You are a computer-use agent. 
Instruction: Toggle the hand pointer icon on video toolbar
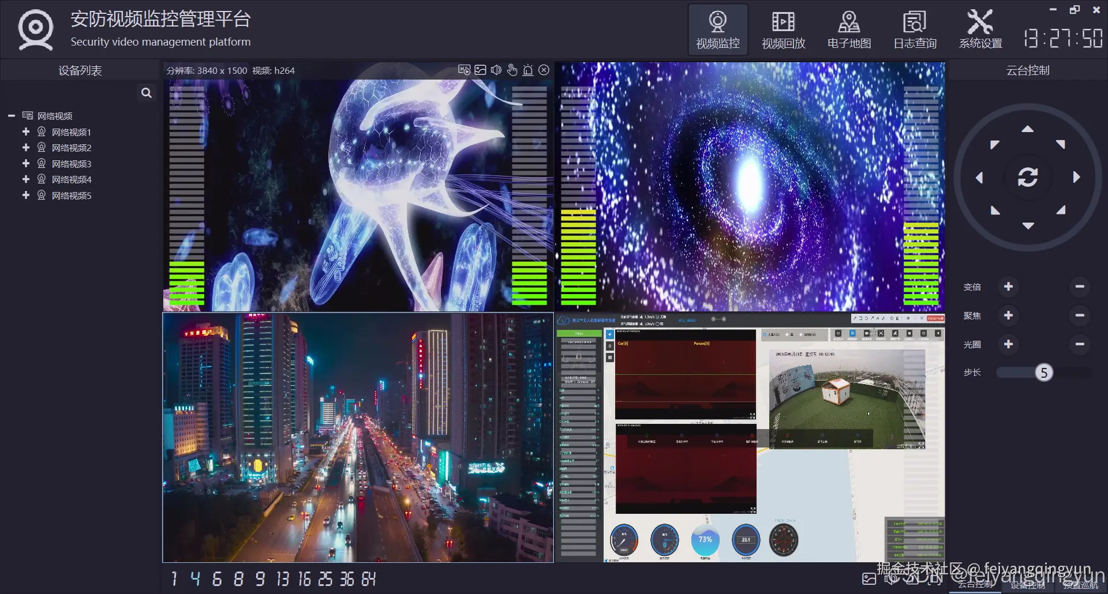coord(512,70)
